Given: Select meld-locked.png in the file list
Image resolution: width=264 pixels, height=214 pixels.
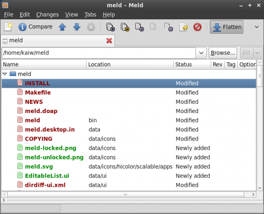Looking at the screenshot, I should pyautogui.click(x=50, y=148).
